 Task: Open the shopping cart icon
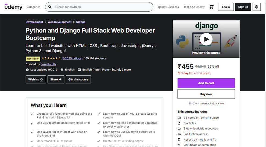pos(211,7)
